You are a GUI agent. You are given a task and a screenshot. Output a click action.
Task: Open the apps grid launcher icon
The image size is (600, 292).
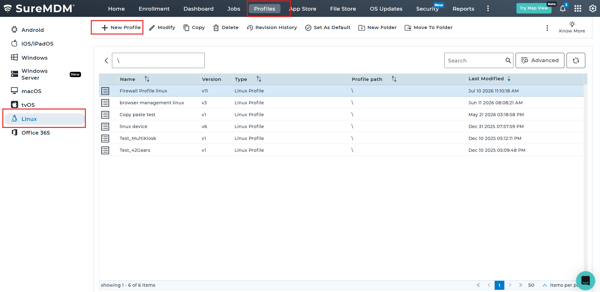[578, 8]
